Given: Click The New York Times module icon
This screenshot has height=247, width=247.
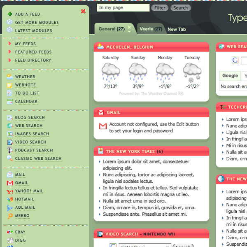Looking at the screenshot, I should coord(101,151).
